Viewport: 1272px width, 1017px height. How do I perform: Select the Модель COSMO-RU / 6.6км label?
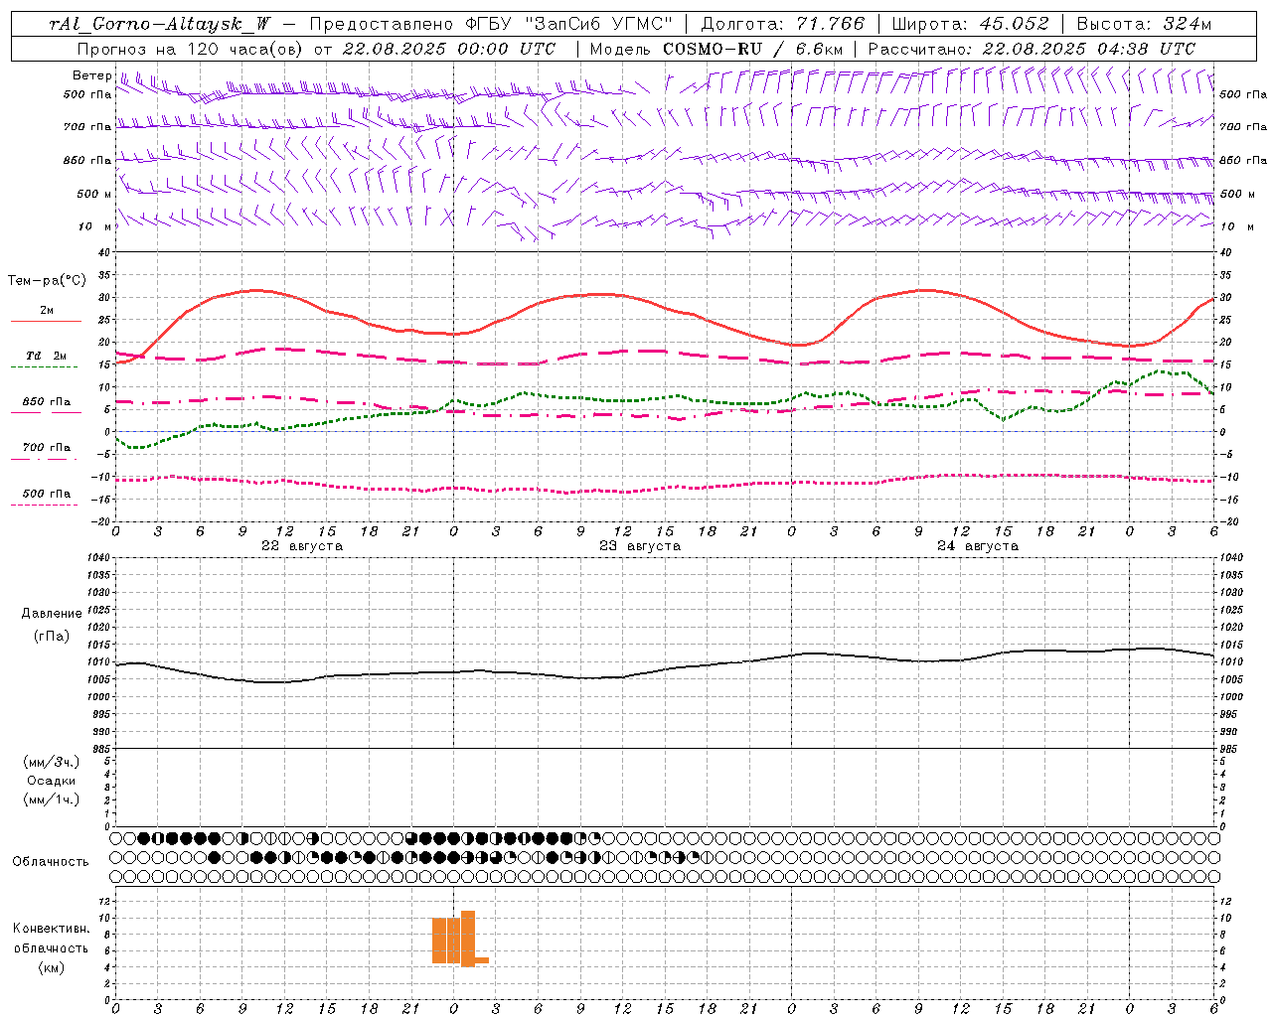click(716, 49)
